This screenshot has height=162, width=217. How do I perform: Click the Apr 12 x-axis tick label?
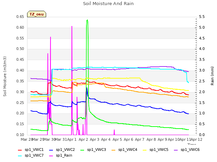pyautogui.click(x=196, y=139)
